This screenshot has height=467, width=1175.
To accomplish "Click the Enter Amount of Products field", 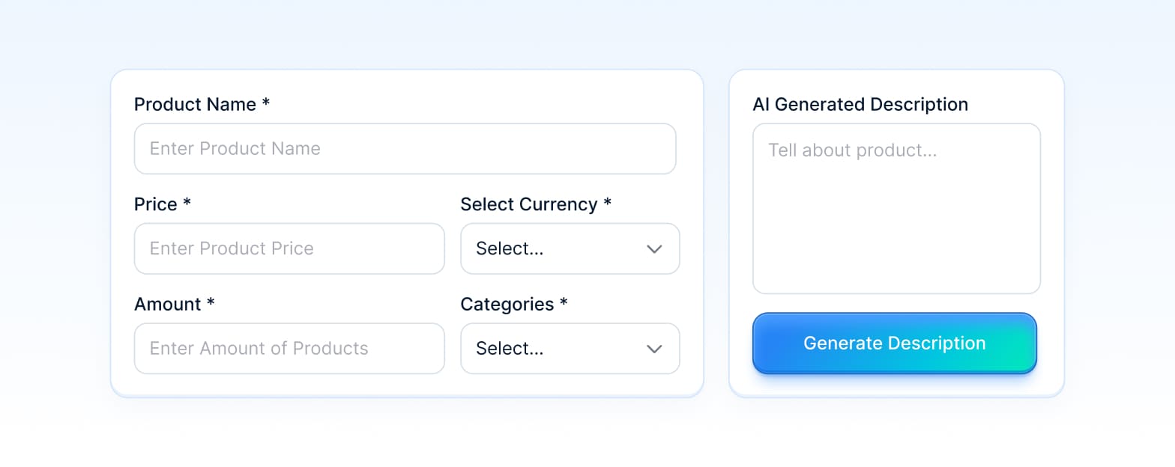I will click(289, 349).
